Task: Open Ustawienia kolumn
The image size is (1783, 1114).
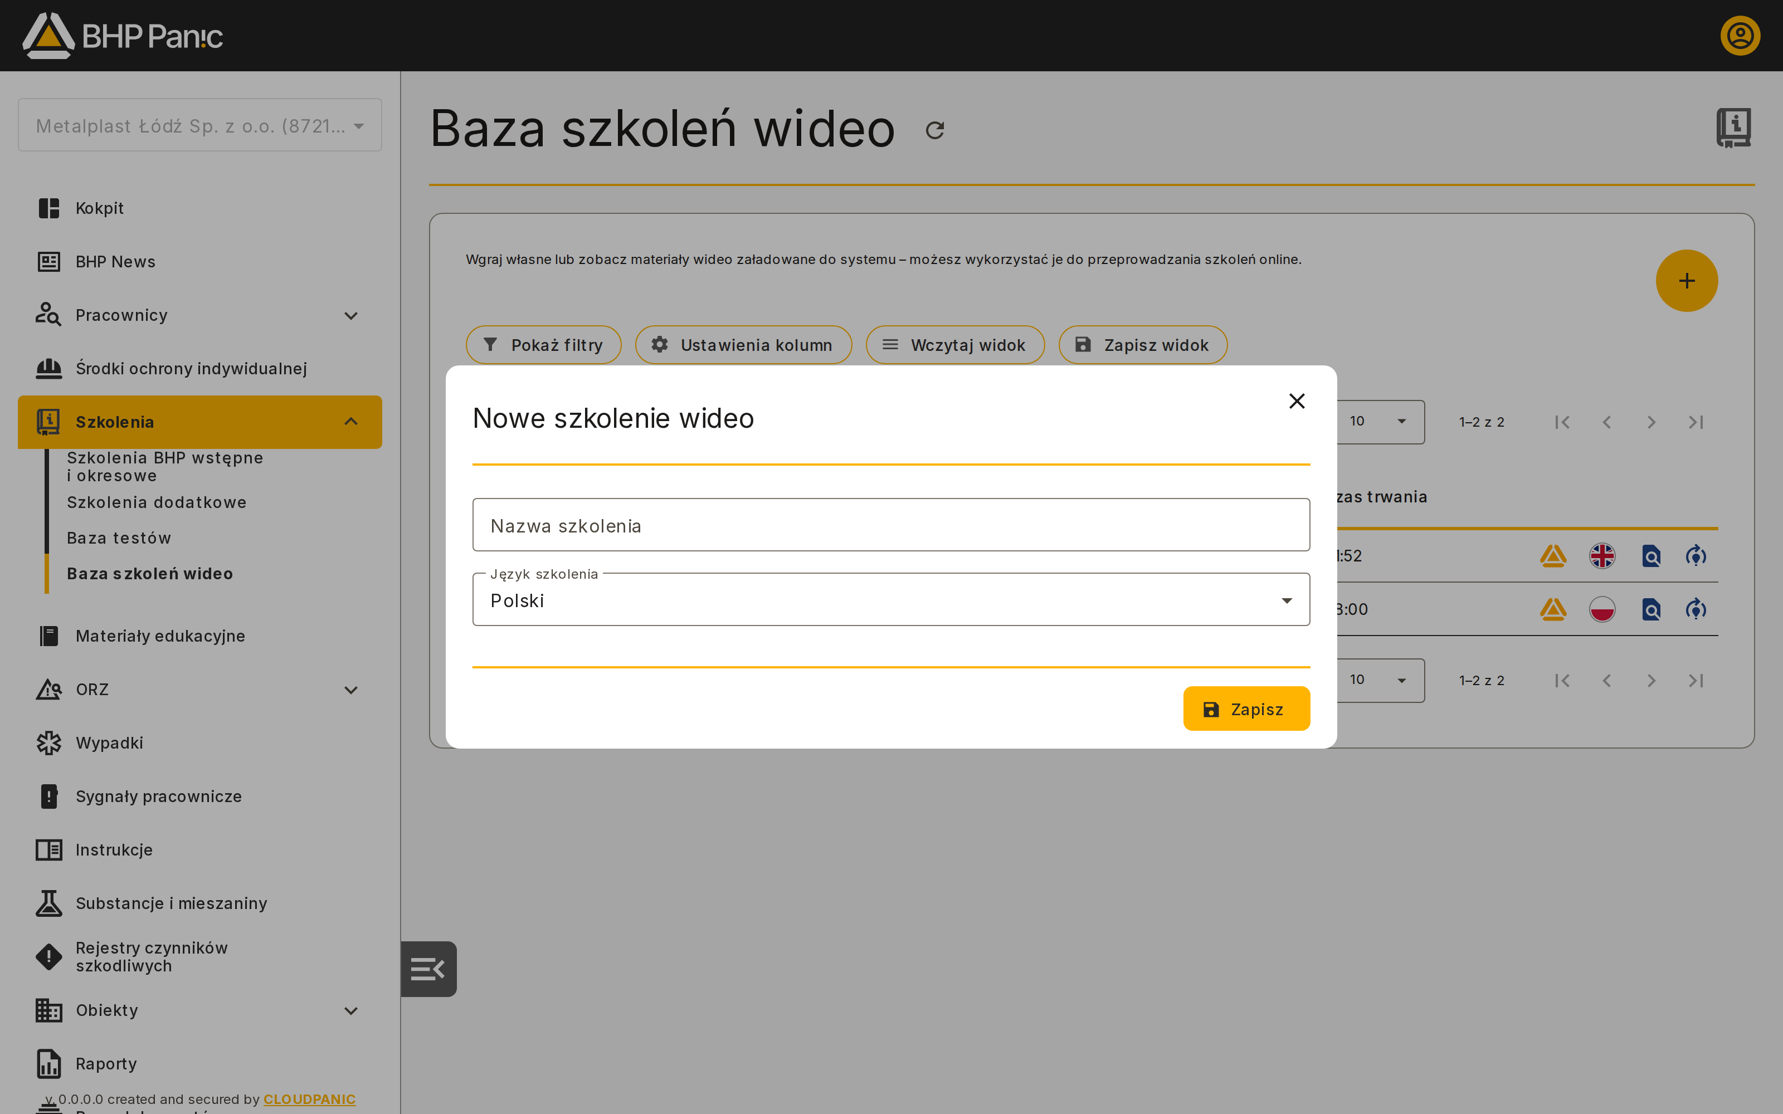Action: (743, 345)
